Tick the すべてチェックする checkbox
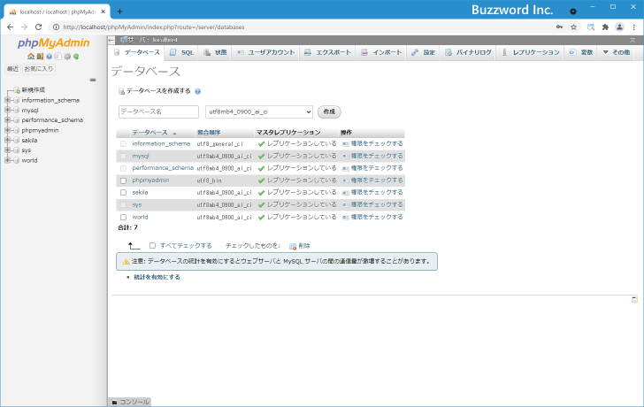Viewport: 644px width, 407px height. (x=152, y=246)
